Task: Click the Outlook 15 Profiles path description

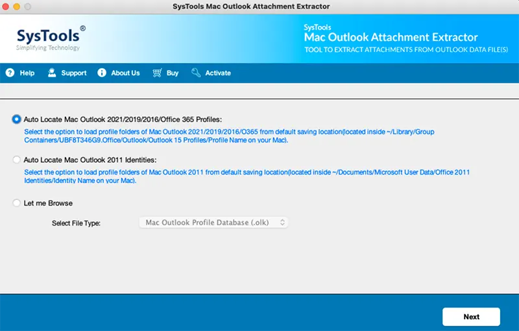Action: coord(229,136)
